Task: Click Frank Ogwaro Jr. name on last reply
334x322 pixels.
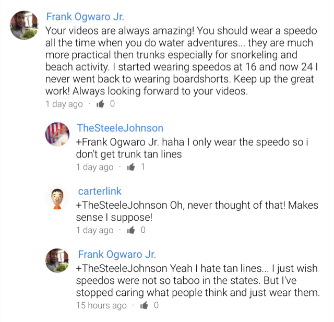Action: [117, 255]
